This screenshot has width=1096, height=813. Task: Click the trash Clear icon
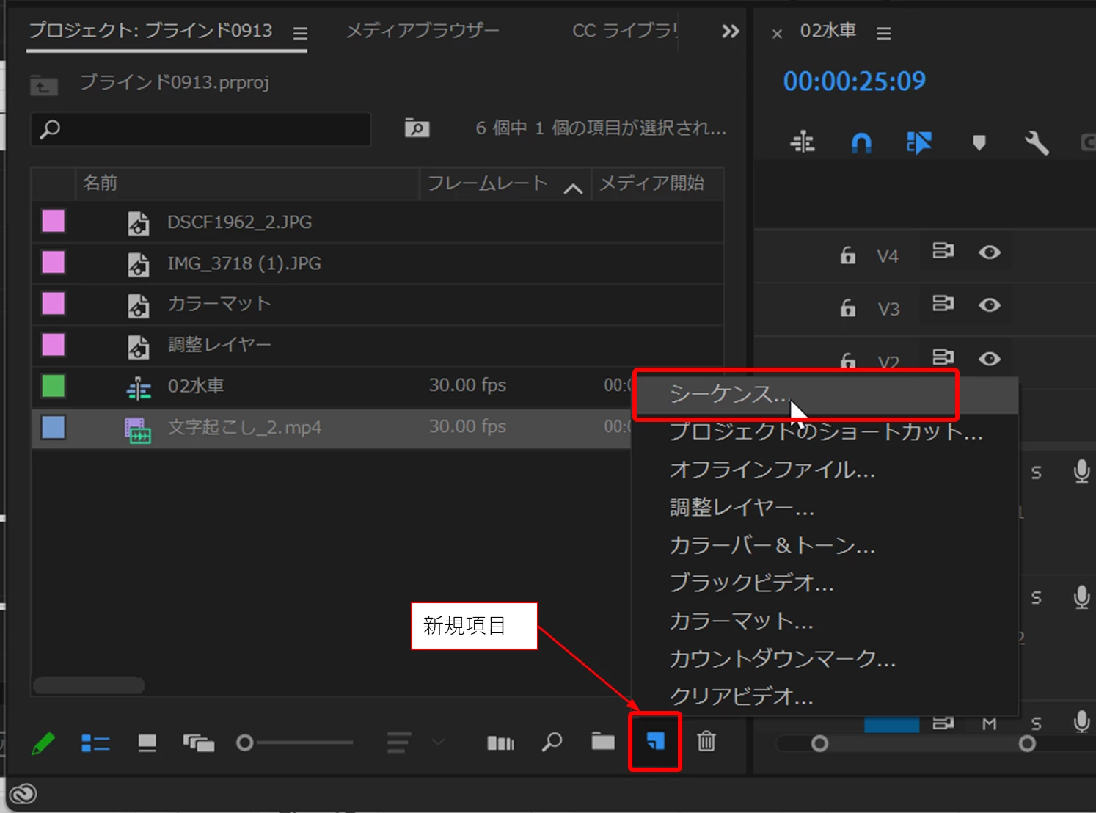pyautogui.click(x=706, y=741)
